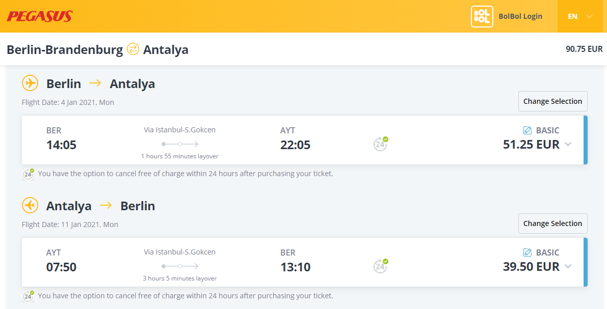Click the returning plane icon next to Antalya
607x309 pixels.
point(30,205)
